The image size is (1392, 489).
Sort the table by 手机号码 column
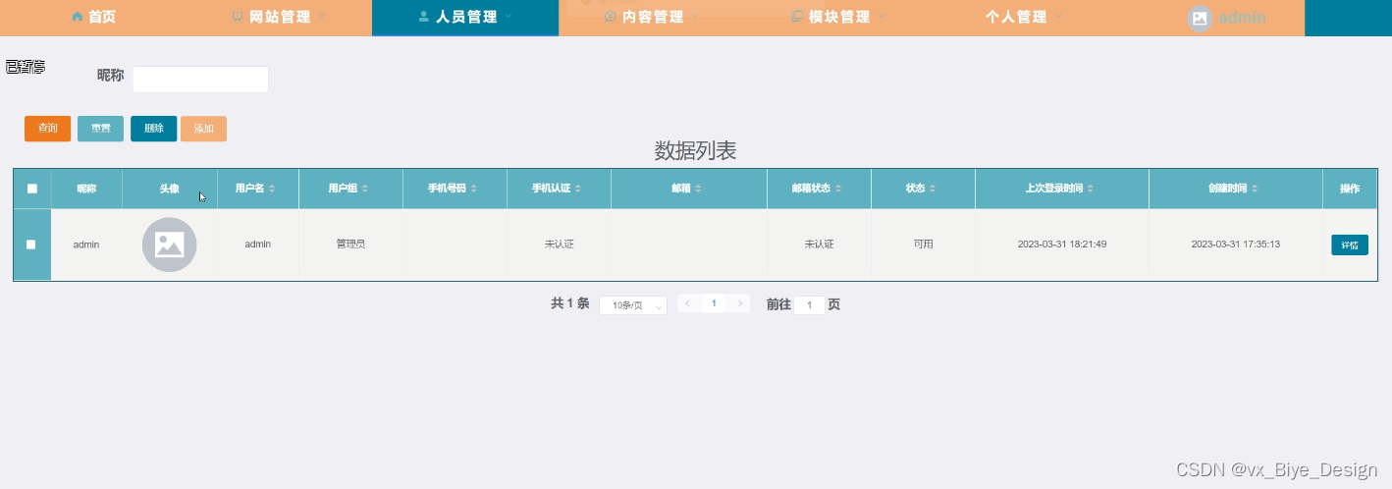tap(475, 189)
